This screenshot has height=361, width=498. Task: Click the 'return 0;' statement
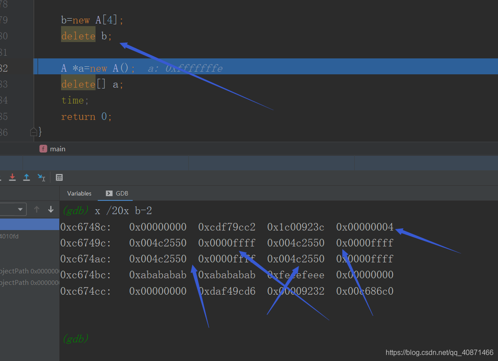click(86, 117)
